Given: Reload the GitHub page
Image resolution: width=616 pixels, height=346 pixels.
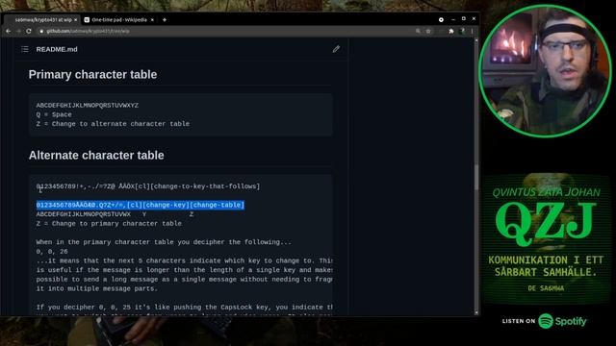Looking at the screenshot, I should click(x=29, y=31).
